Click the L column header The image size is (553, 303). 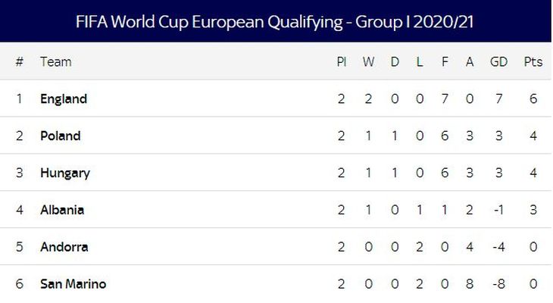[x=420, y=61]
